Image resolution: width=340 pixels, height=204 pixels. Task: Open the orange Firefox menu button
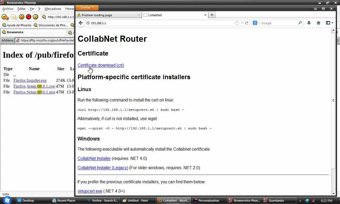[x=87, y=7]
